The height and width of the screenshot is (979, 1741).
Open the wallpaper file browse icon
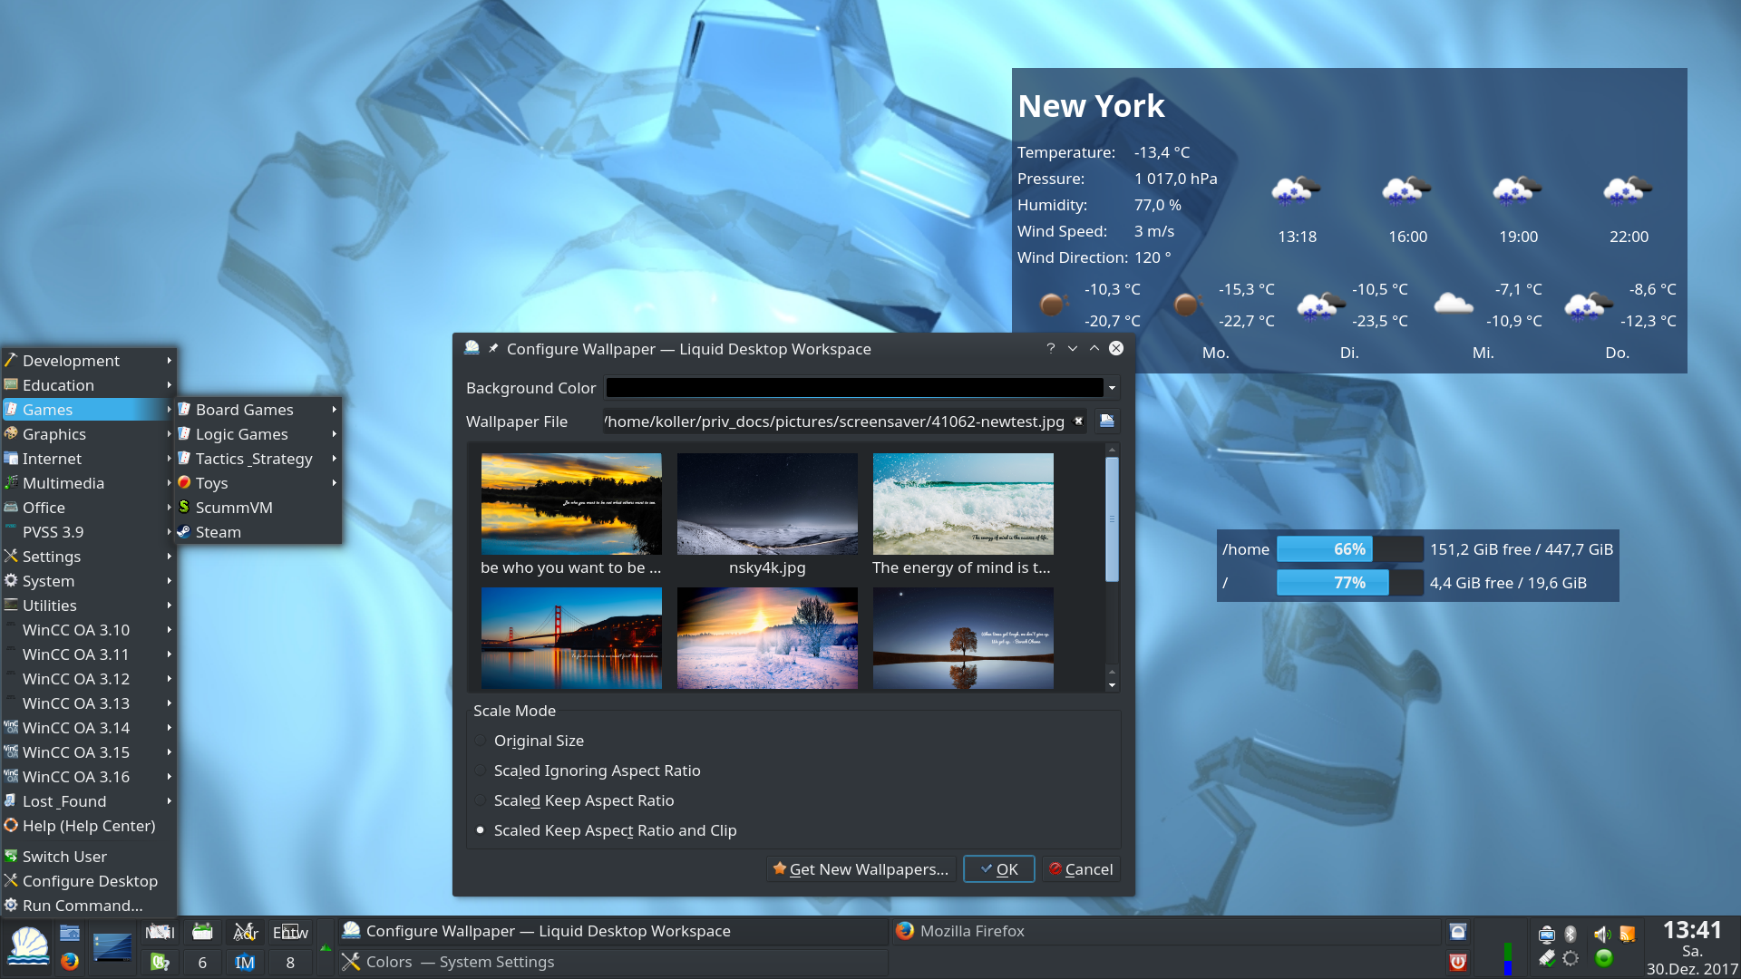pos(1106,422)
